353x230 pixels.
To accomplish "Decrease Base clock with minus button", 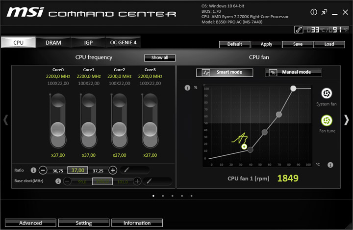I will click(x=67, y=181).
